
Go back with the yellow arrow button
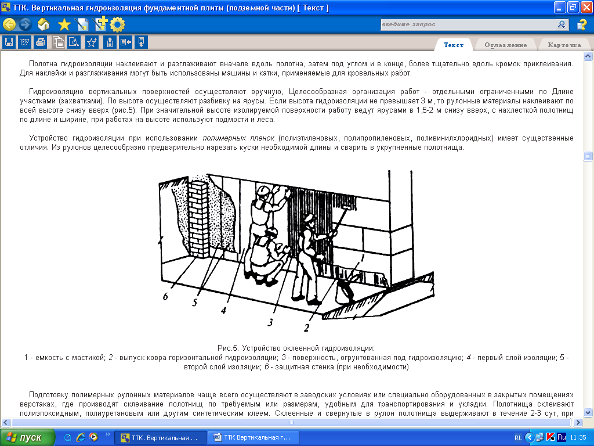(9, 24)
